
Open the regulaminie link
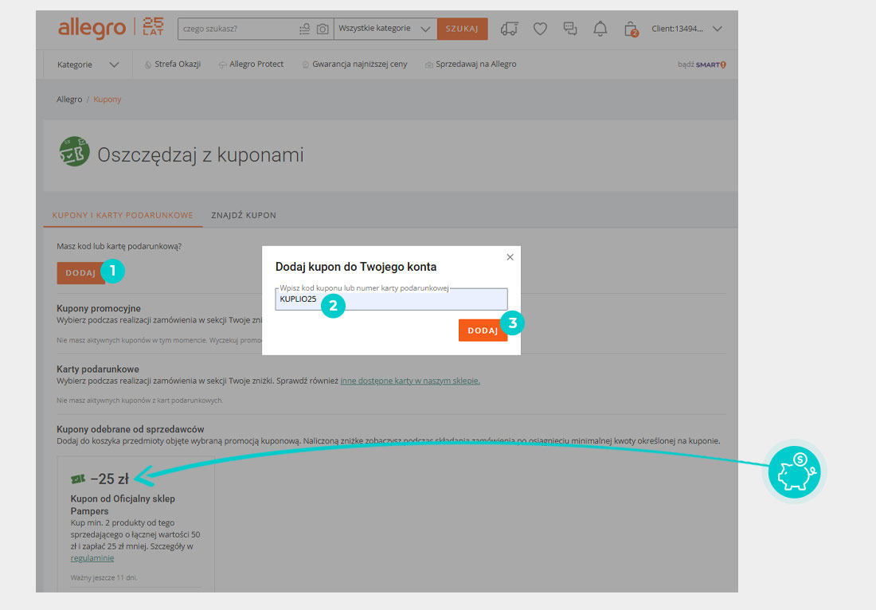(92, 558)
